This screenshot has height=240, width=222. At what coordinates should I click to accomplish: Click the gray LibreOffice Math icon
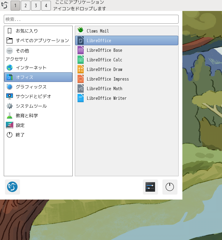81,88
